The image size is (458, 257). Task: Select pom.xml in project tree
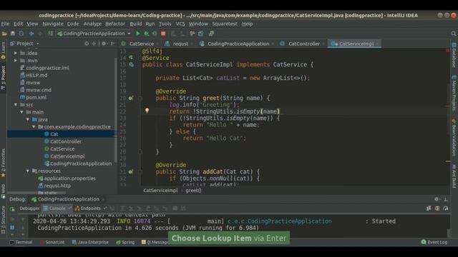[x=36, y=97]
